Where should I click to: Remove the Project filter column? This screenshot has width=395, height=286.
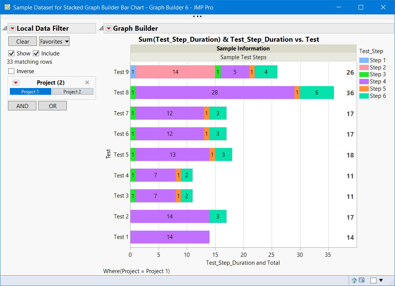click(87, 82)
